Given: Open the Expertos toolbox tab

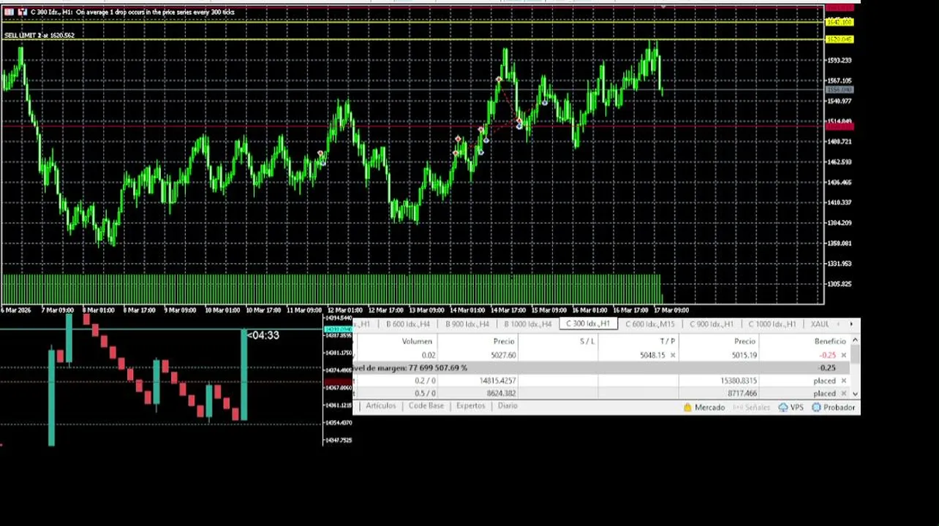Looking at the screenshot, I should [x=470, y=405].
